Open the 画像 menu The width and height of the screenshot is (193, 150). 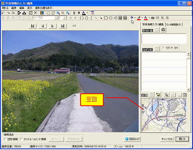coord(14,8)
